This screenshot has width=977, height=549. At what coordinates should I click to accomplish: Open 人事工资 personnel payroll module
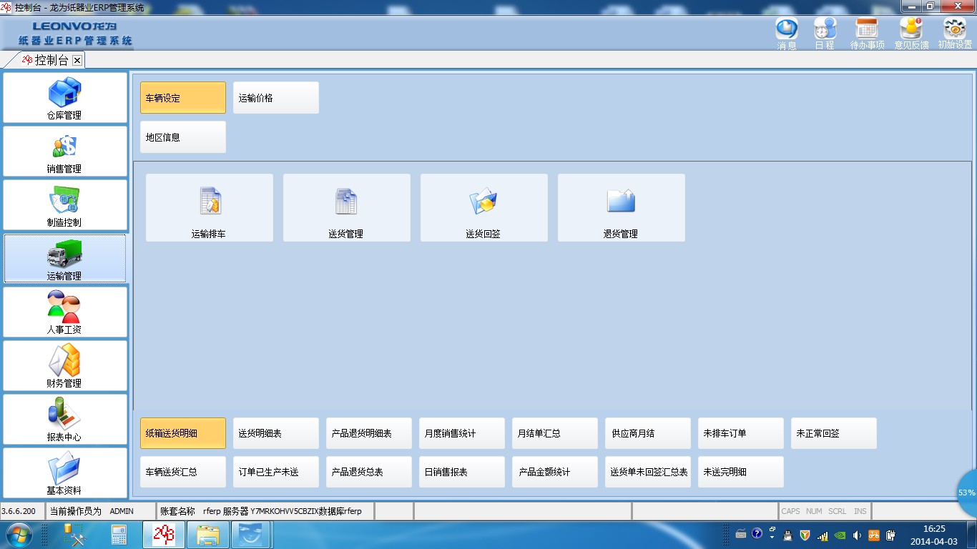point(64,312)
